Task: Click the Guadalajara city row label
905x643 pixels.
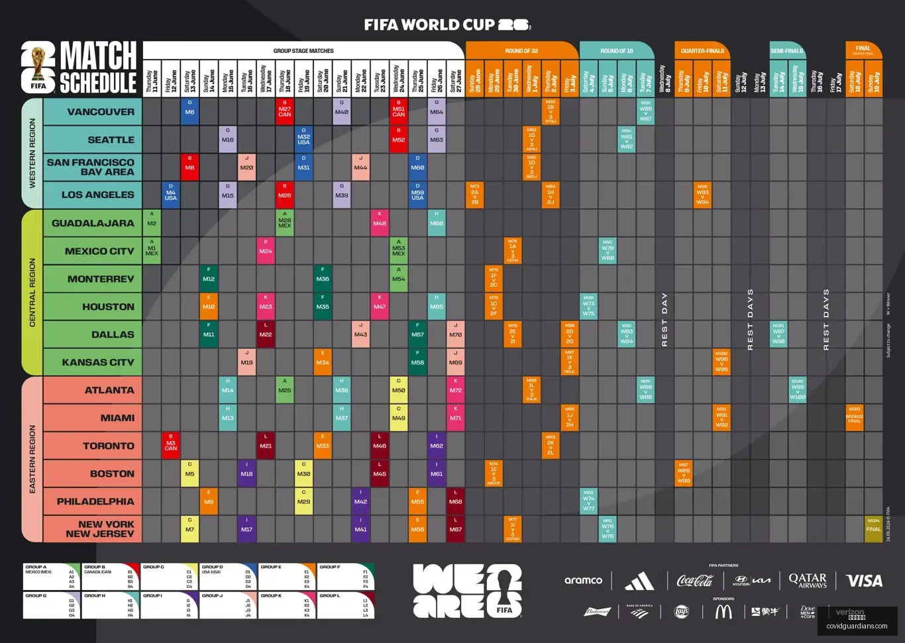Action: (x=93, y=223)
